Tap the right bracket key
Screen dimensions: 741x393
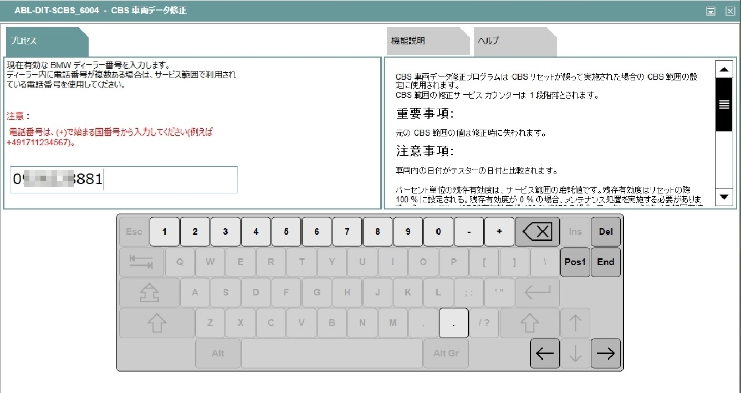point(514,262)
